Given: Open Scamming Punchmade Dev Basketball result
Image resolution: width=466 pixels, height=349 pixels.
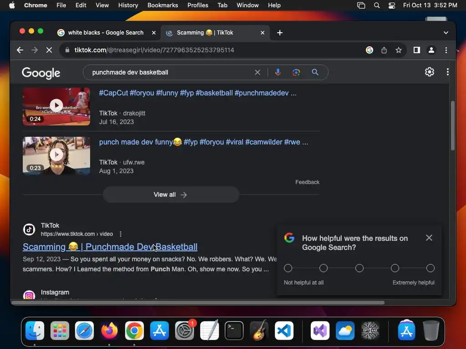Looking at the screenshot, I should [110, 247].
